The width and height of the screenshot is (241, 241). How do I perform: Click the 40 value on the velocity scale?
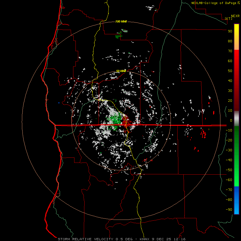[230, 81]
